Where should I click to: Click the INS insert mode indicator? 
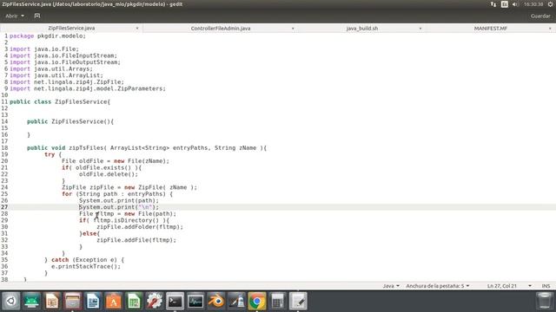[546, 286]
